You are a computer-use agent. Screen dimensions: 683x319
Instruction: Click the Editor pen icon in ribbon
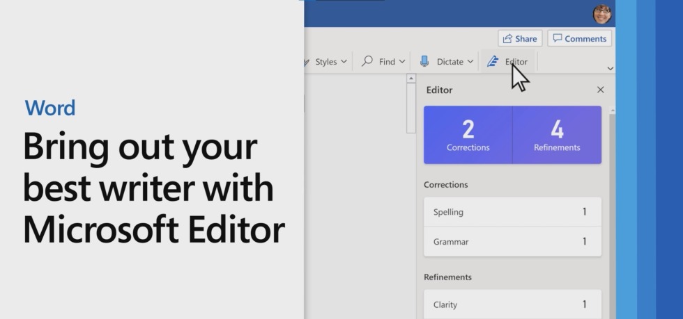coord(493,62)
